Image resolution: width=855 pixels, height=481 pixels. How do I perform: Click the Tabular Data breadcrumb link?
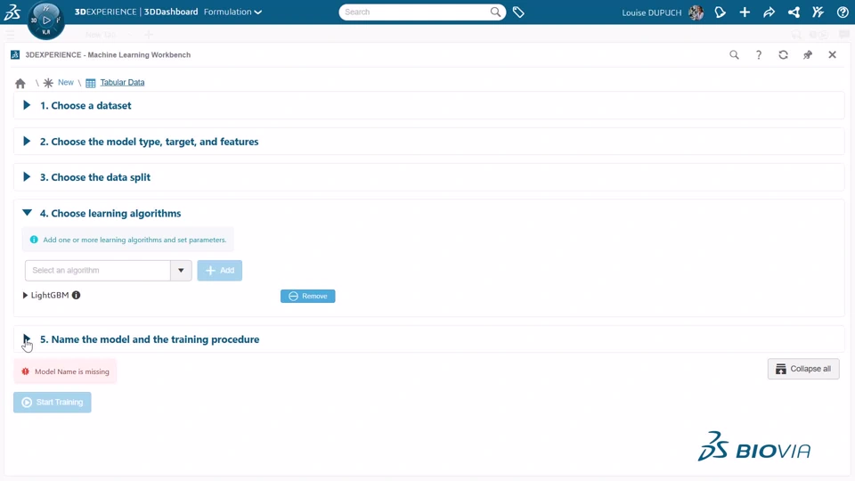[x=122, y=82]
